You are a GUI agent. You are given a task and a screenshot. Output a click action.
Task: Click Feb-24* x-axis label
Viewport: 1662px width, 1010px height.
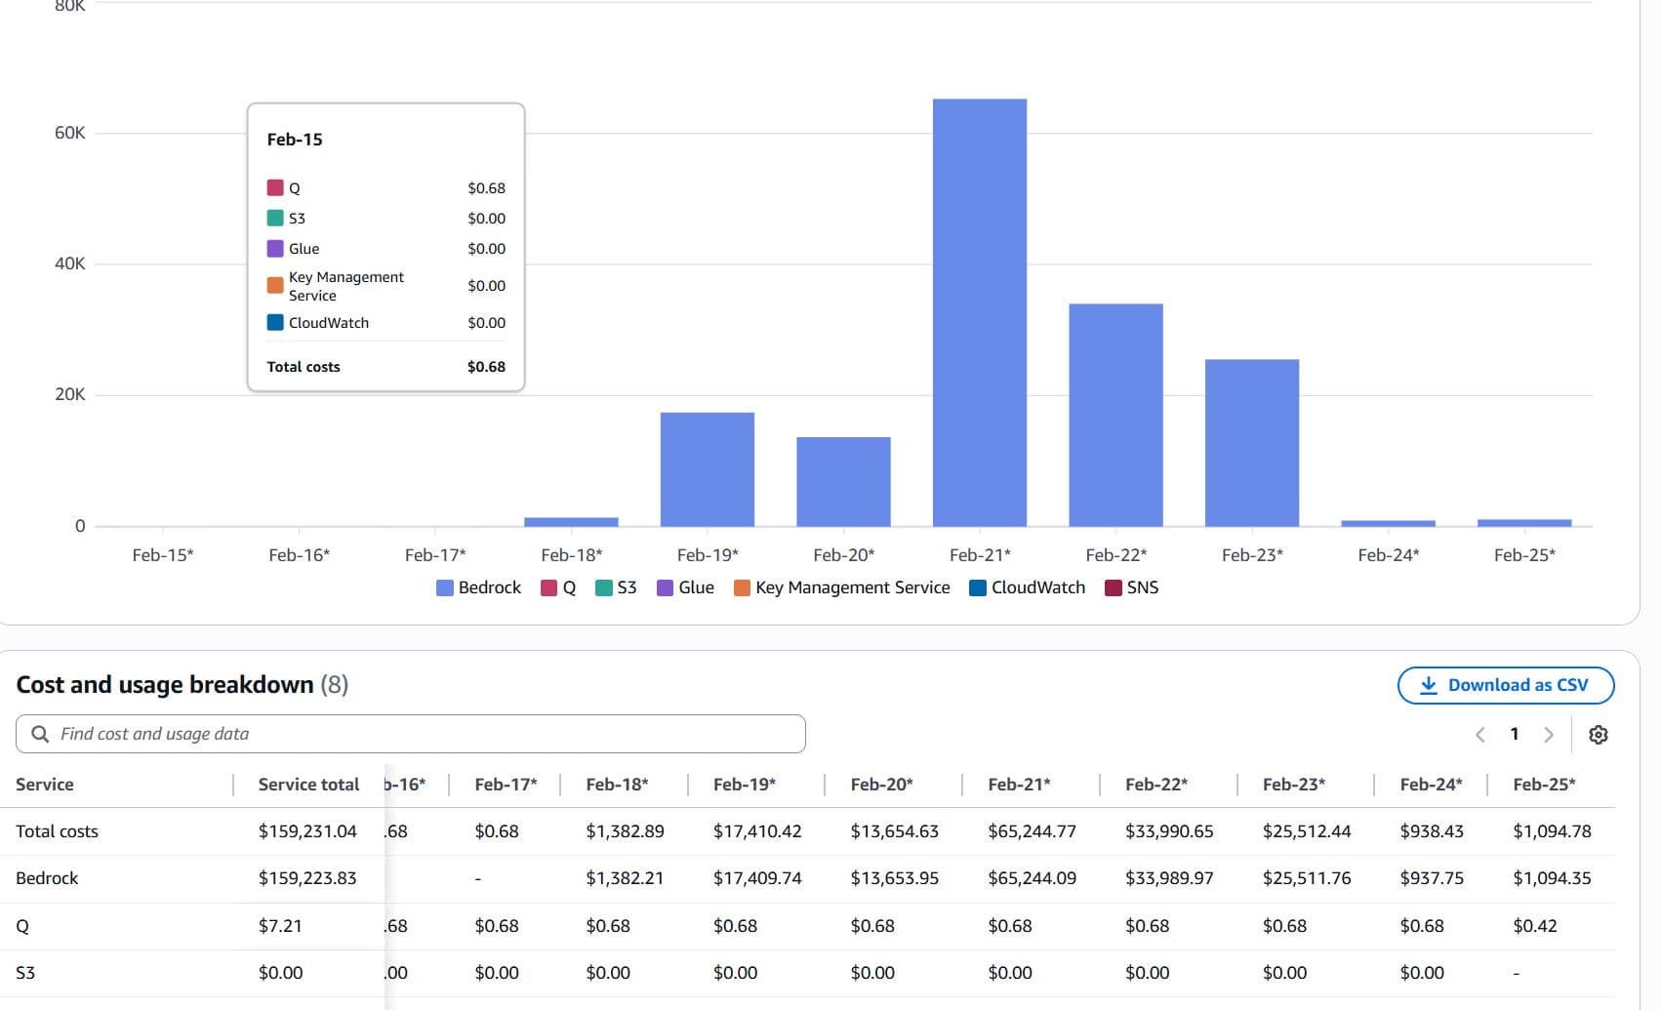[1388, 555]
